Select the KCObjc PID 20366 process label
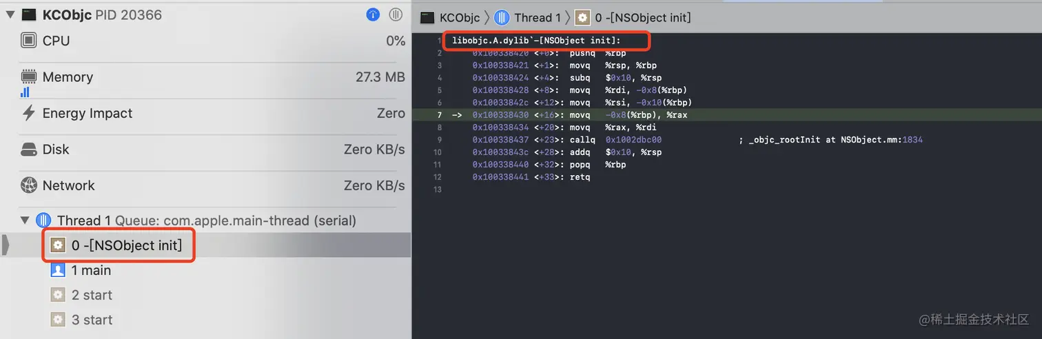This screenshot has width=1042, height=339. click(x=102, y=14)
